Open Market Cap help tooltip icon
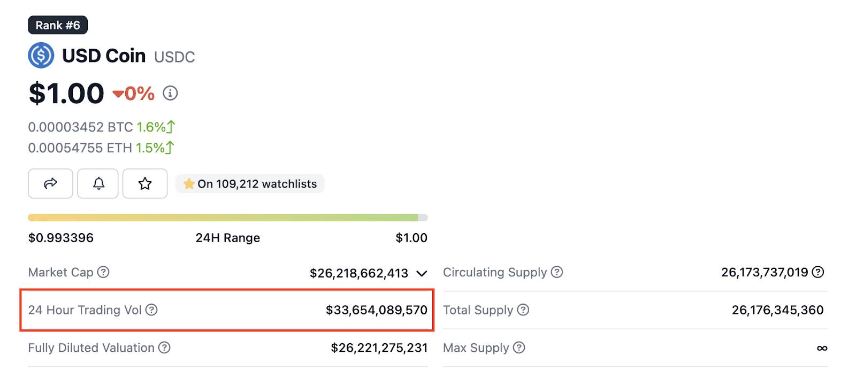This screenshot has height=386, width=856. click(x=103, y=272)
